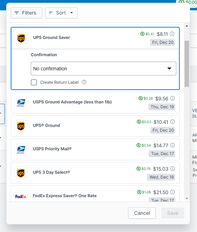
Task: Click info icon for UPS Ground $10.41
Action: 172,122
